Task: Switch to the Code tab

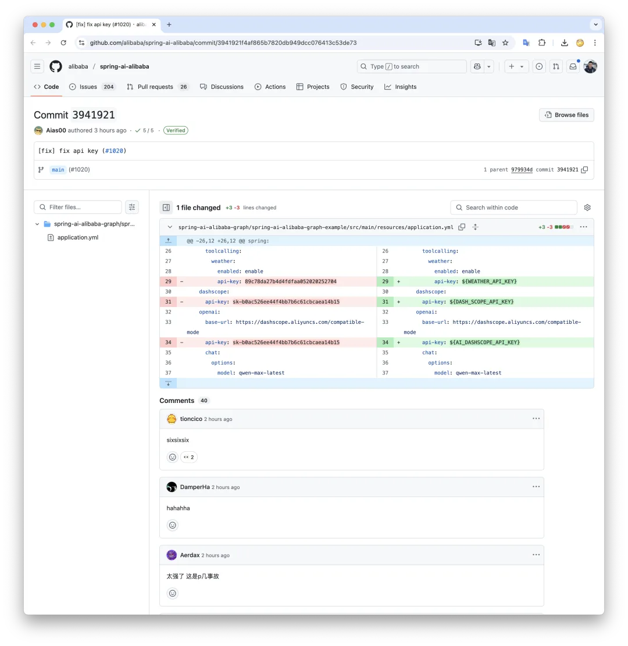Action: (47, 87)
